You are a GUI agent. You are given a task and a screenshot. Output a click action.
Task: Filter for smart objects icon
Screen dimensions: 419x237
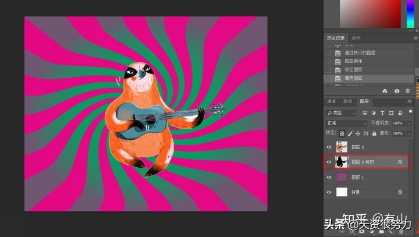click(400, 113)
